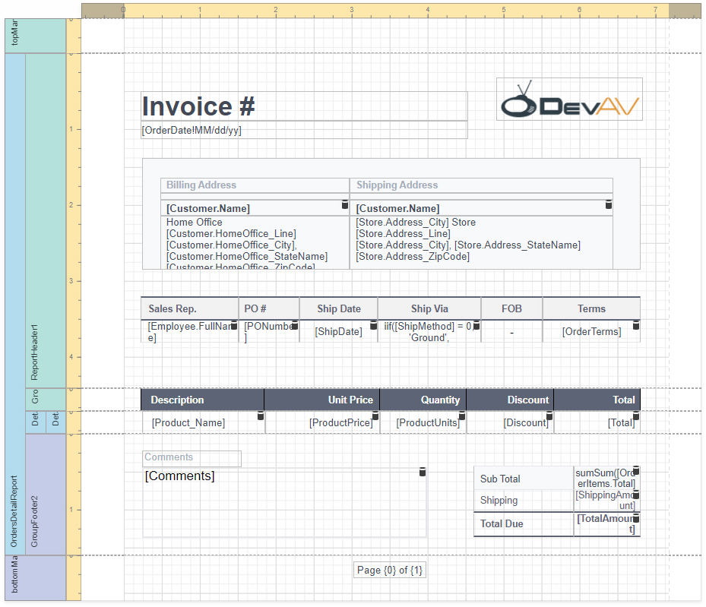This screenshot has height=607, width=706.
Task: Click data binding icon on Comments field
Action: [423, 473]
